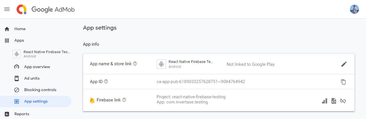Image resolution: width=368 pixels, height=119 pixels.
Task: Click the App ID value text
Action: pos(201,82)
